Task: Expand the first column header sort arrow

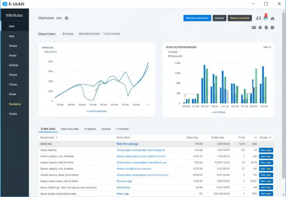Action: pos(57,137)
